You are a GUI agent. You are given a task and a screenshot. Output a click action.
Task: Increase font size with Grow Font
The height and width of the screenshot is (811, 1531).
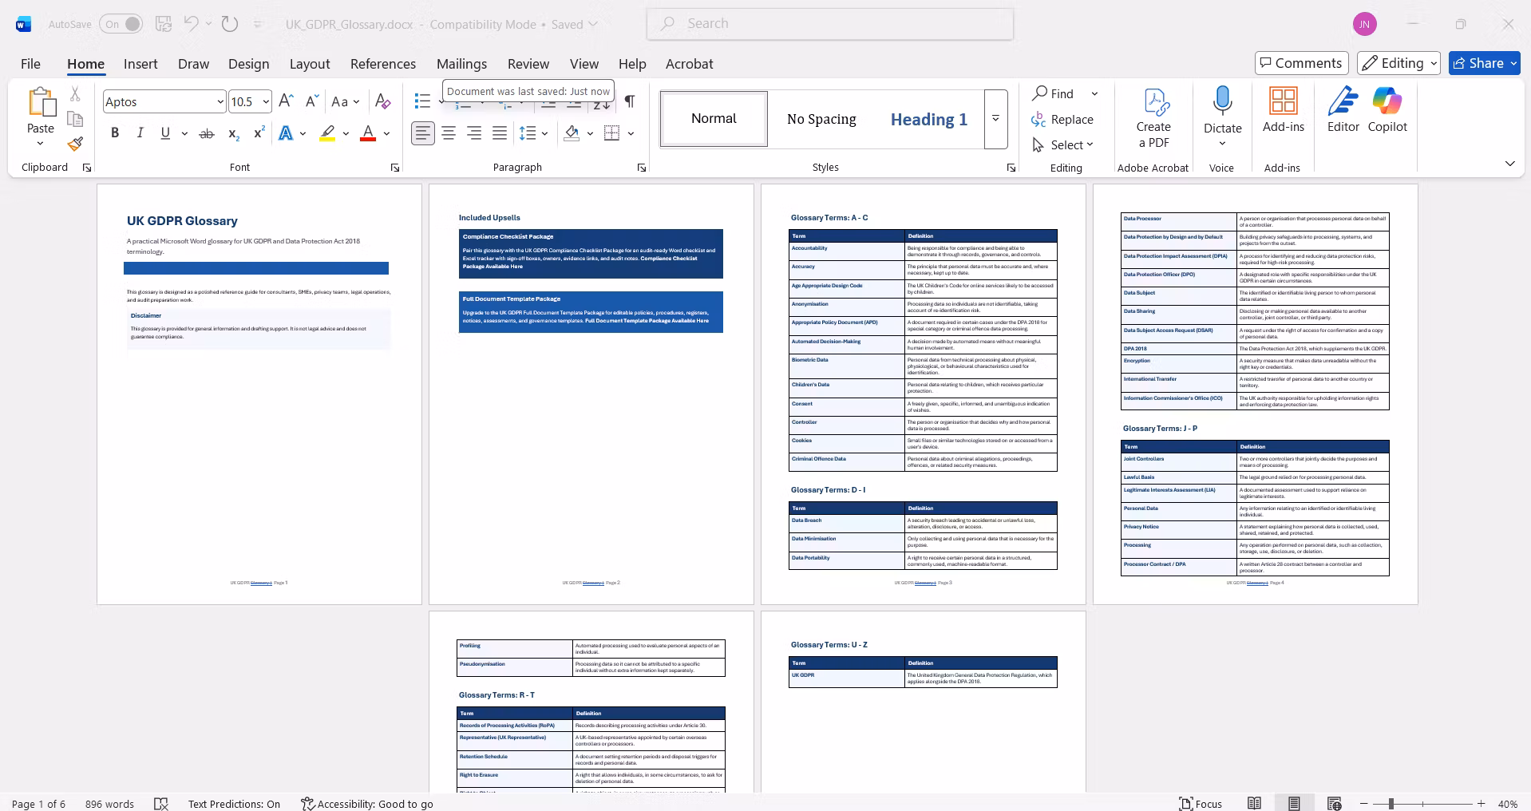pos(286,101)
